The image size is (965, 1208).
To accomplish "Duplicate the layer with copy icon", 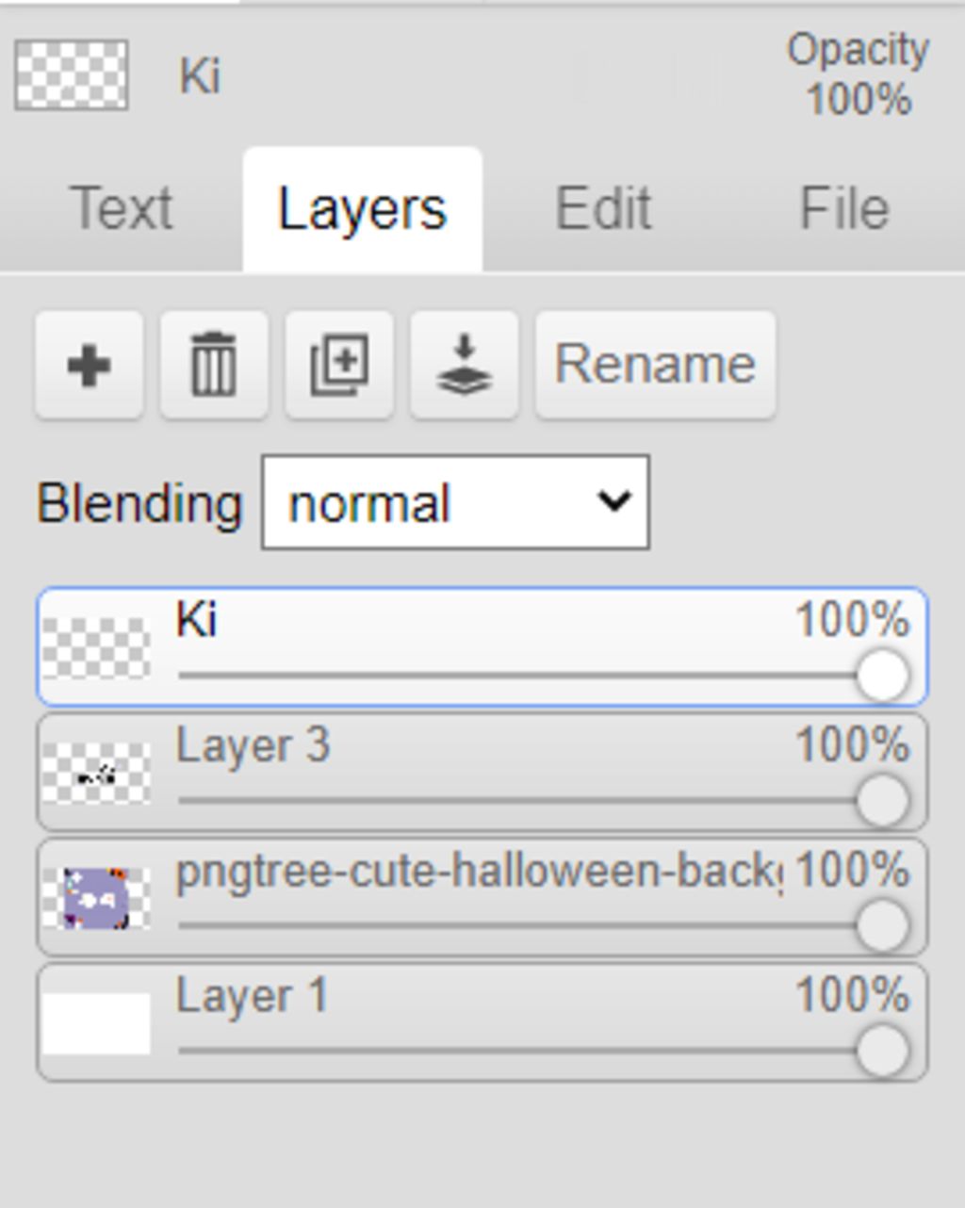I will coord(339,365).
